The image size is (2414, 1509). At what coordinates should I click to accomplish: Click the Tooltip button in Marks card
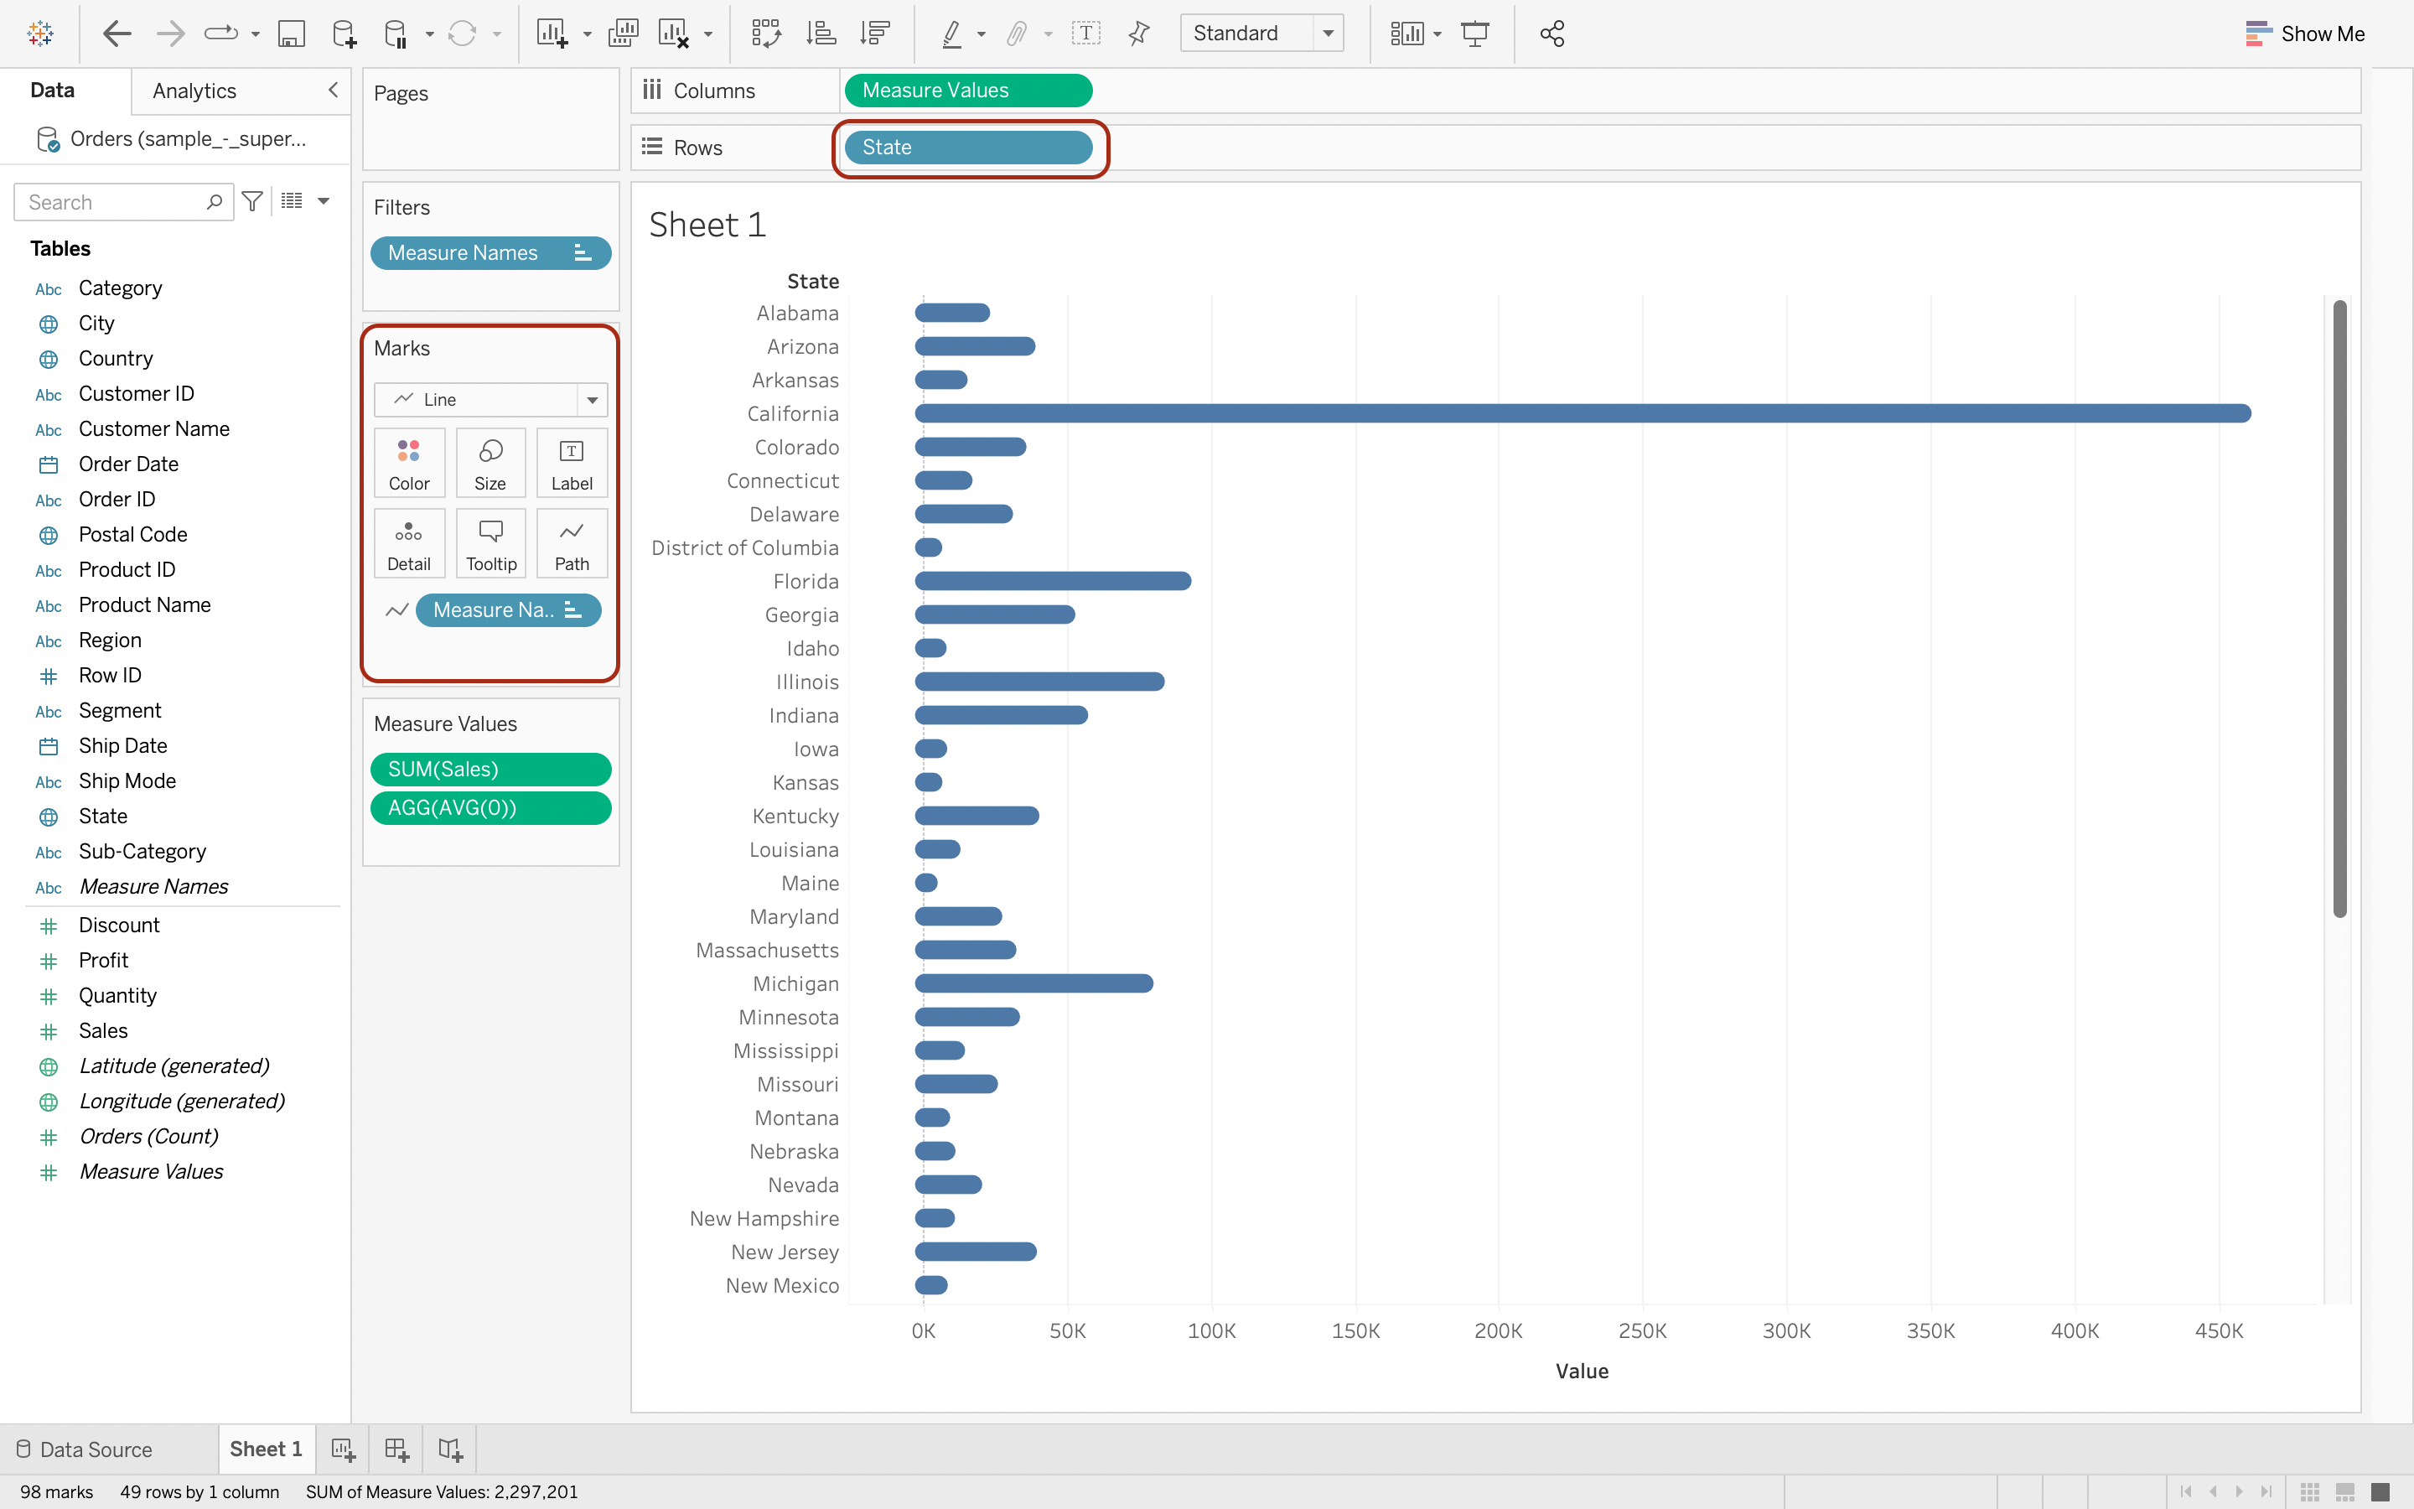(491, 544)
